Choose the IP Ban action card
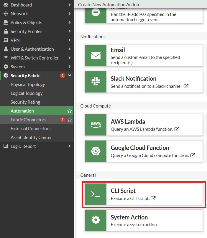This screenshot has height=238, width=207. (x=144, y=16)
